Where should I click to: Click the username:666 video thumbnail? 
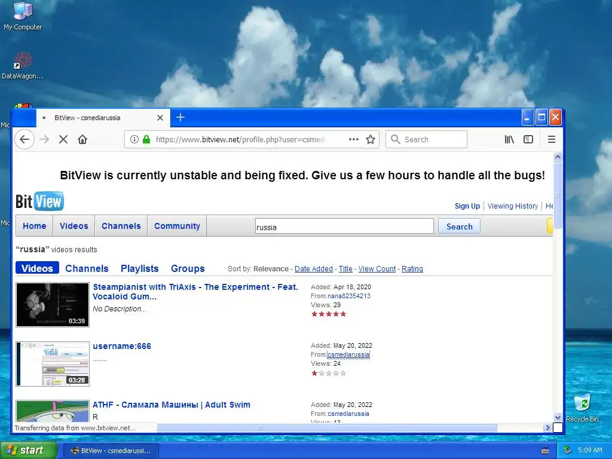coord(53,364)
